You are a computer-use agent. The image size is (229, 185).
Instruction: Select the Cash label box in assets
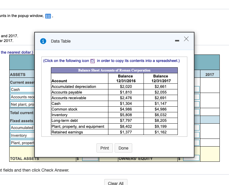[x=23, y=89]
